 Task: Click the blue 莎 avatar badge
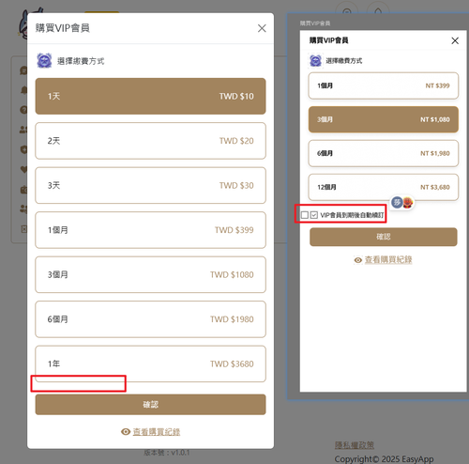point(397,202)
